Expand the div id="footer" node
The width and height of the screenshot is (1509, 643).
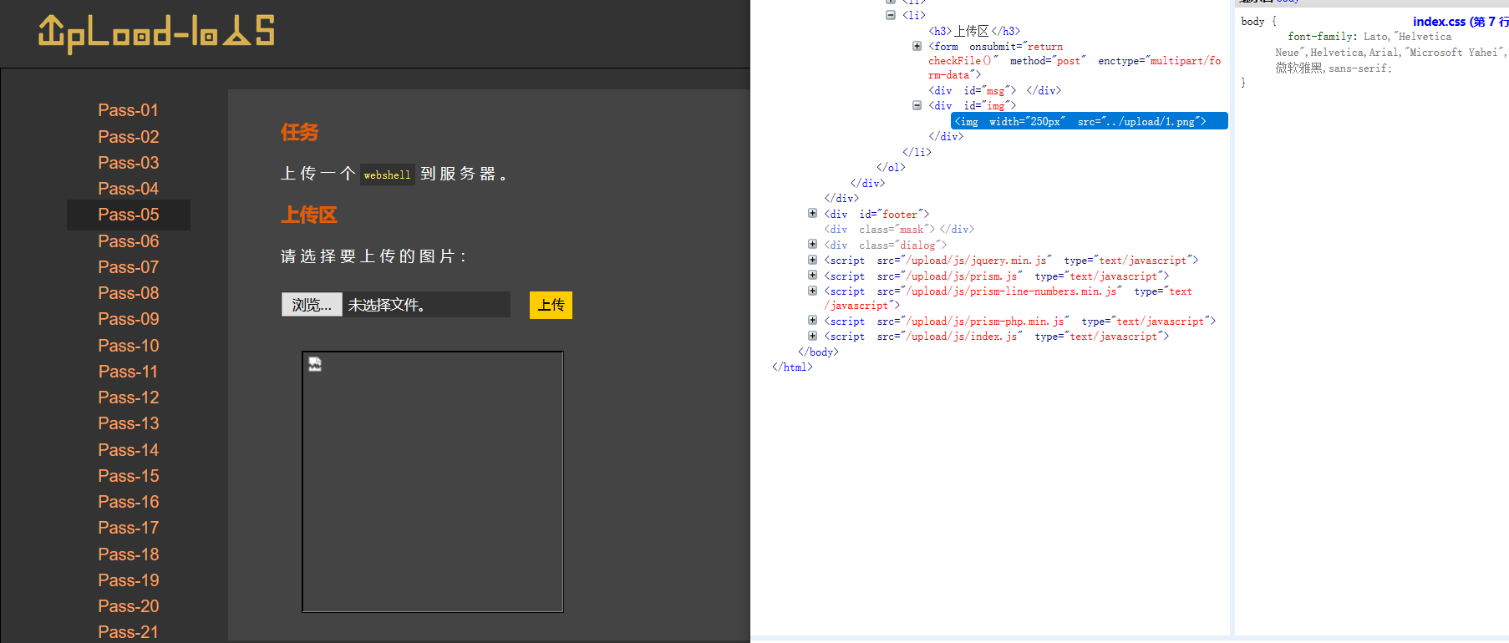tap(812, 213)
